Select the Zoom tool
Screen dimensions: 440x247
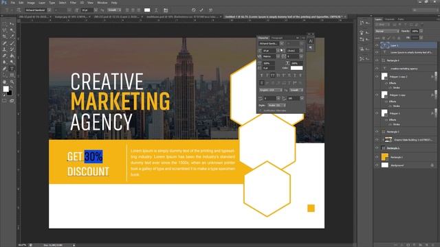[12, 82]
